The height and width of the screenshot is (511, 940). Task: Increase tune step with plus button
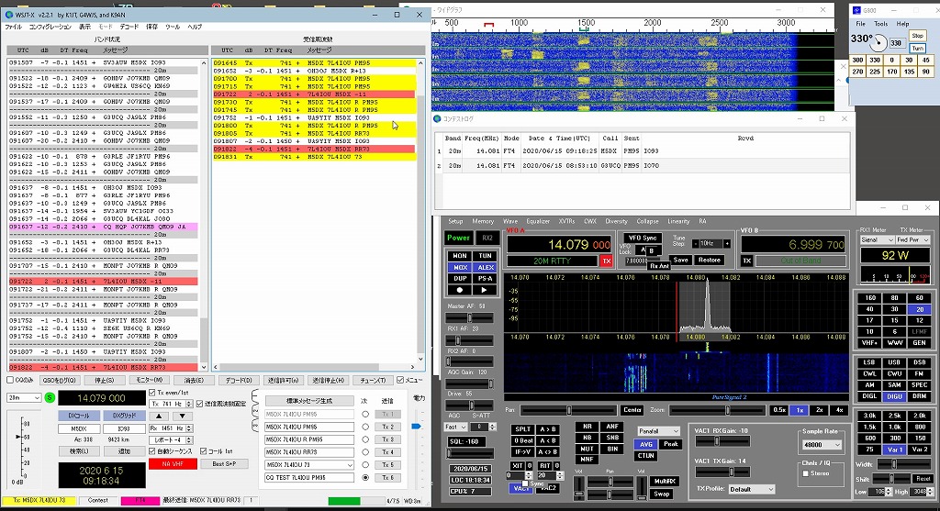pyautogui.click(x=727, y=244)
